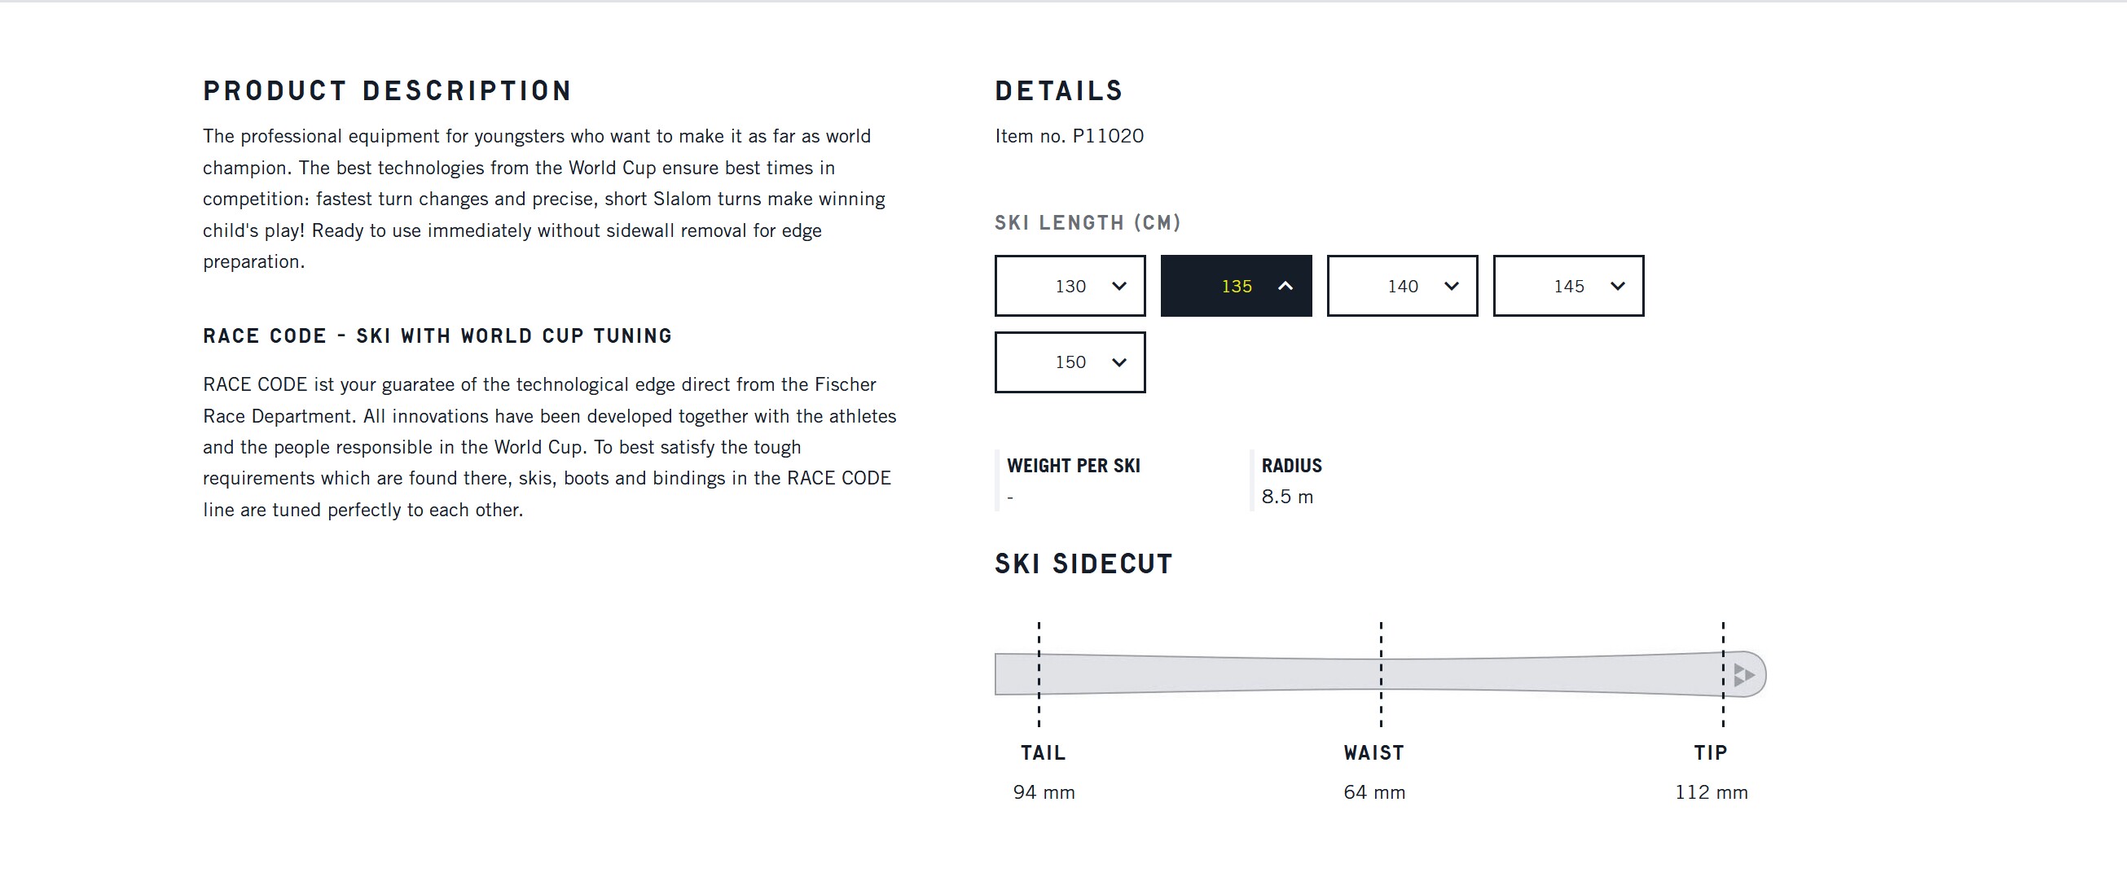Expand the 150 cm ski length option
The height and width of the screenshot is (890, 2127).
1070,362
